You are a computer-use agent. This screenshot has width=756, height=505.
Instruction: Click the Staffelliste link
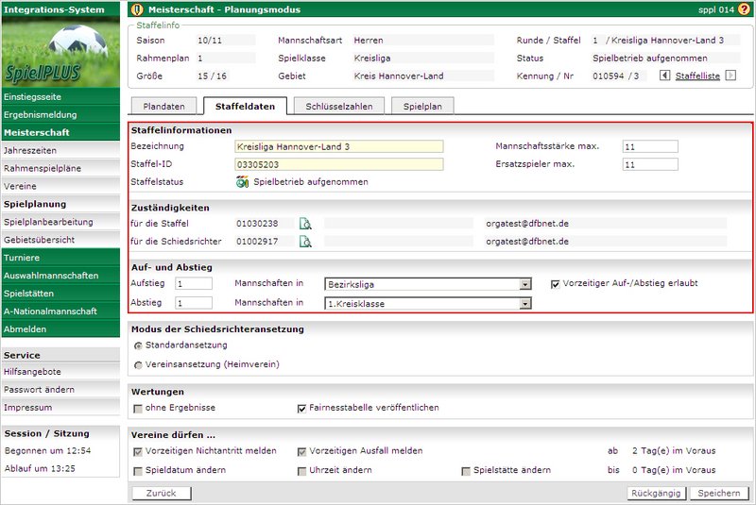(698, 75)
